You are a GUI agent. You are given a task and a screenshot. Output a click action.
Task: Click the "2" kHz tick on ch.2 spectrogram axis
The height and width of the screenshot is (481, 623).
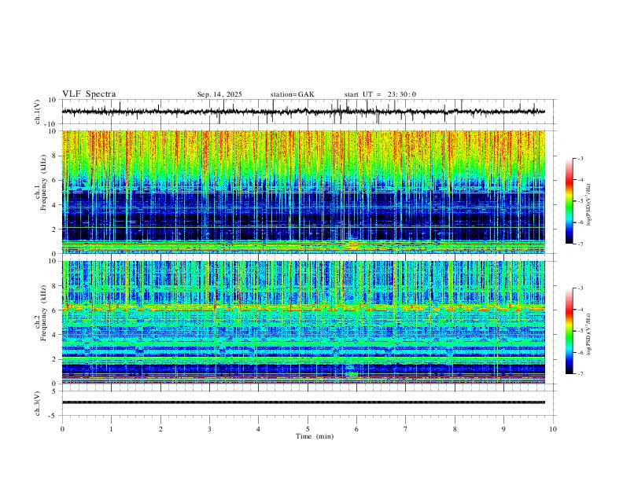tap(54, 359)
